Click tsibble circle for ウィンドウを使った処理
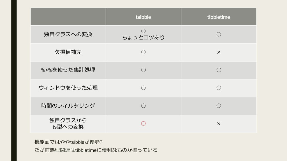This screenshot has width=287, height=161. pyautogui.click(x=143, y=88)
